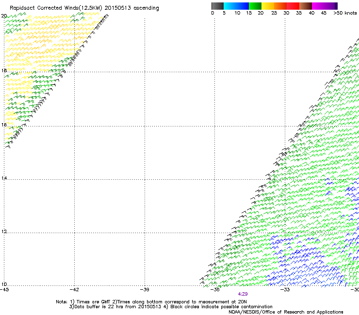
Task: Click the longitude label '-33'
Action: pyautogui.click(x=285, y=290)
